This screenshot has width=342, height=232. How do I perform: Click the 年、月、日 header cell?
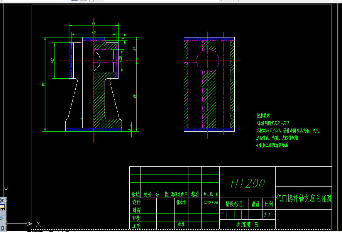(x=210, y=194)
